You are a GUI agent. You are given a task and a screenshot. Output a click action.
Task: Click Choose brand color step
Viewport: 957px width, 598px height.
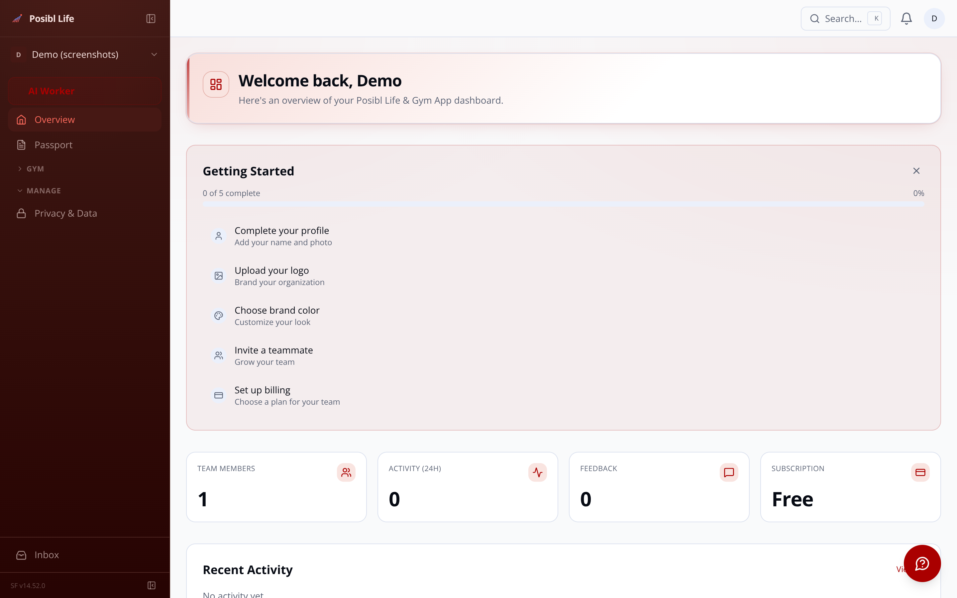[x=563, y=316]
